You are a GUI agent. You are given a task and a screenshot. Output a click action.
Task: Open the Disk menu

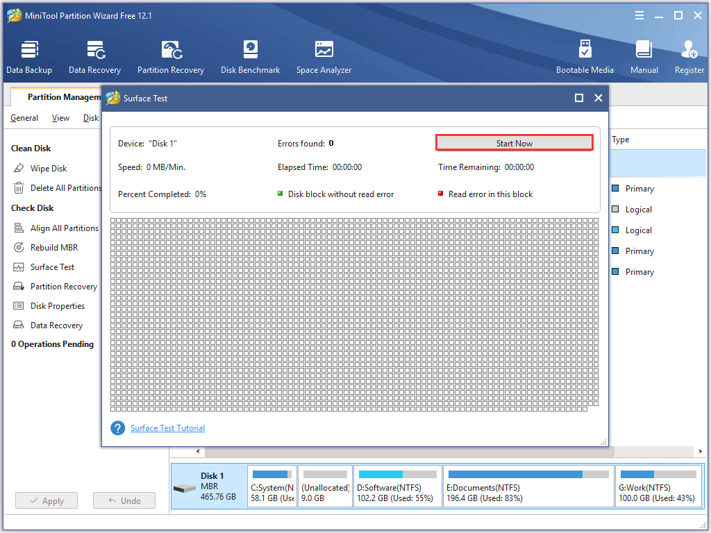tap(91, 118)
